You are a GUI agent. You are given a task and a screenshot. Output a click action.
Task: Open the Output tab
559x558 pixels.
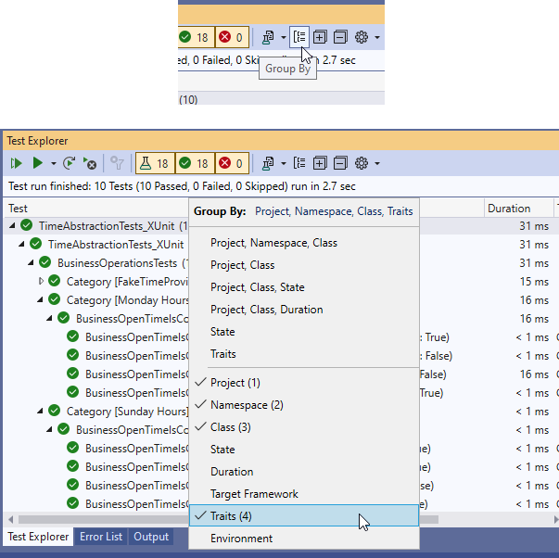151,537
